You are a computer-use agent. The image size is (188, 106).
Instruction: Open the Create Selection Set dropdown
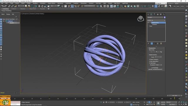point(90,6)
